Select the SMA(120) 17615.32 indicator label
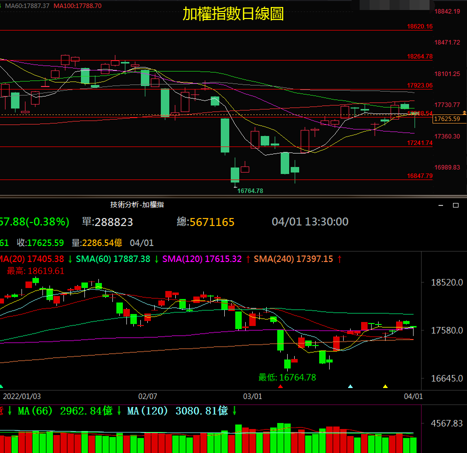Viewport: 467px width, 453px height. (x=202, y=259)
